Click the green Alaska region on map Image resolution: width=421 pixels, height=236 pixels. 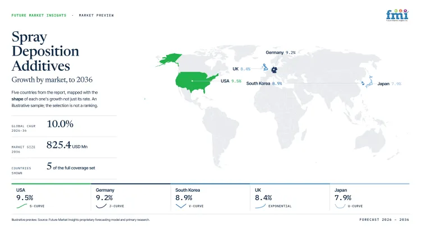pos(169,59)
